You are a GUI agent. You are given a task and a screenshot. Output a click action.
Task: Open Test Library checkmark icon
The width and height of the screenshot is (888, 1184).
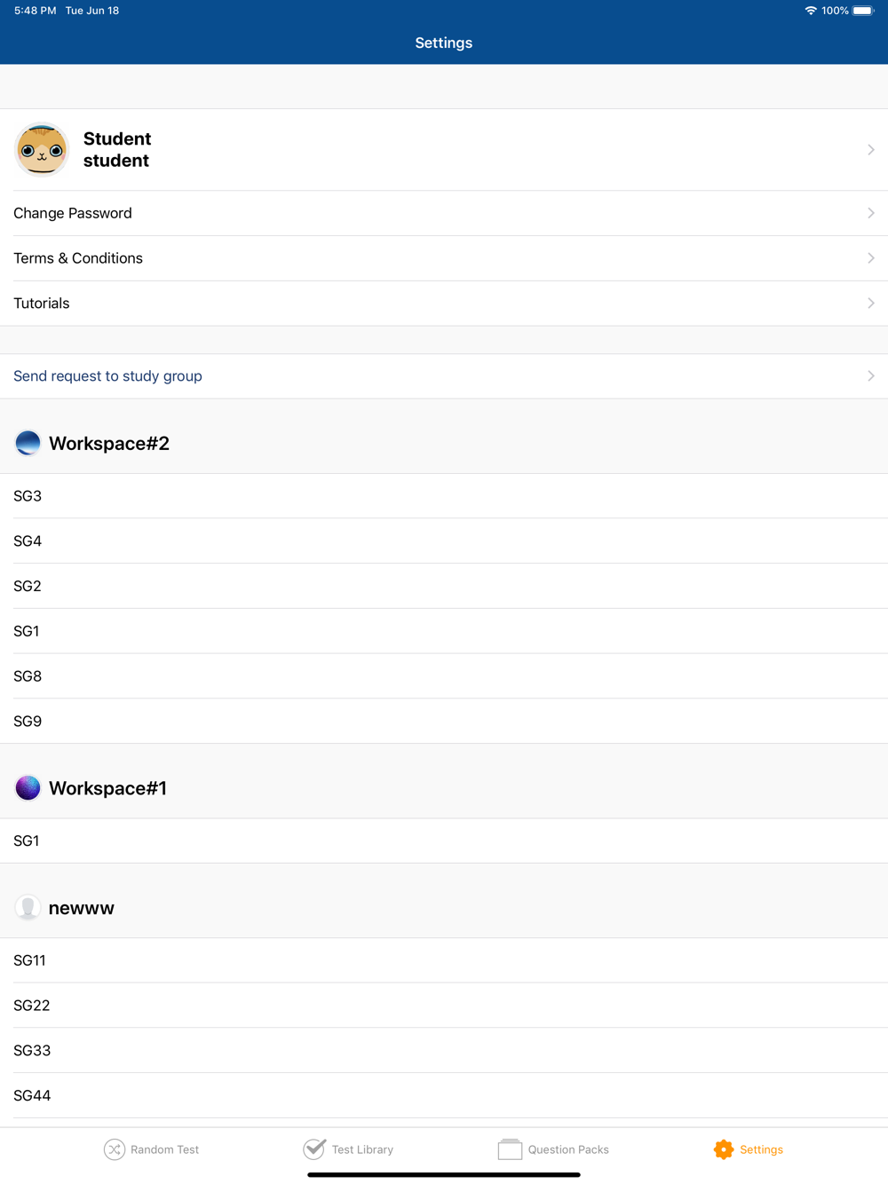[314, 1148]
